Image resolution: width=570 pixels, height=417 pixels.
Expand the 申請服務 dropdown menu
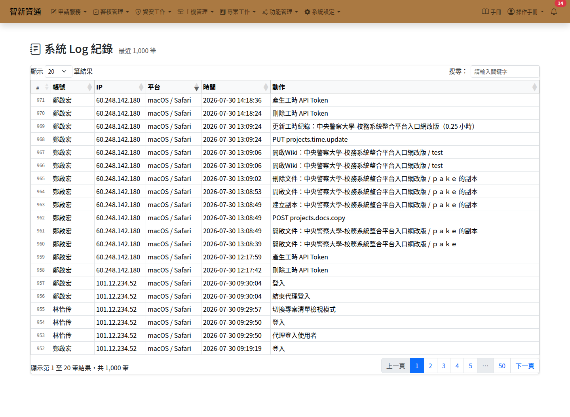tap(69, 12)
